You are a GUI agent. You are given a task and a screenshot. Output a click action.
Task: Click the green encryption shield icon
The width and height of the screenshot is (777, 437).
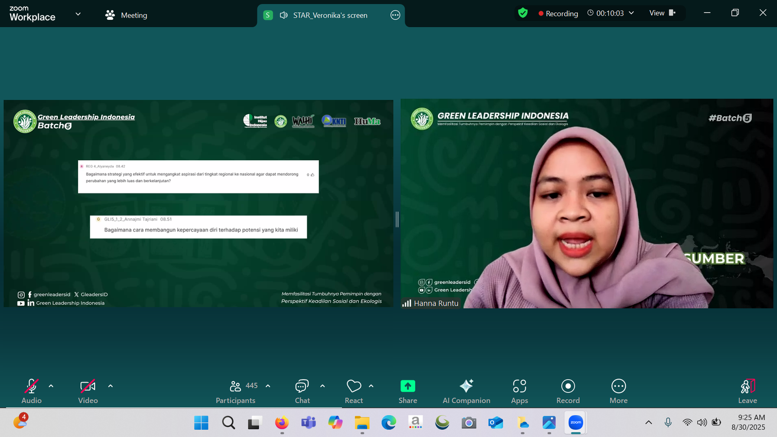coord(523,13)
